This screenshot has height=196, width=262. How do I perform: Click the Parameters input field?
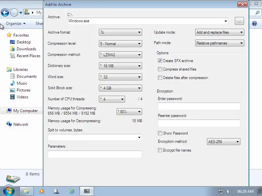pyautogui.click(x=95, y=154)
